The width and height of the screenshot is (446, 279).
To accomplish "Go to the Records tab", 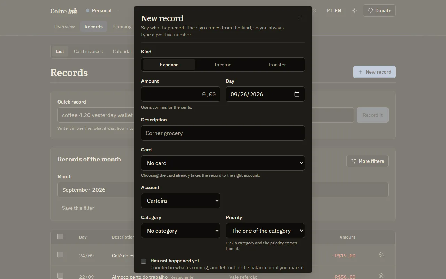I will (x=94, y=27).
